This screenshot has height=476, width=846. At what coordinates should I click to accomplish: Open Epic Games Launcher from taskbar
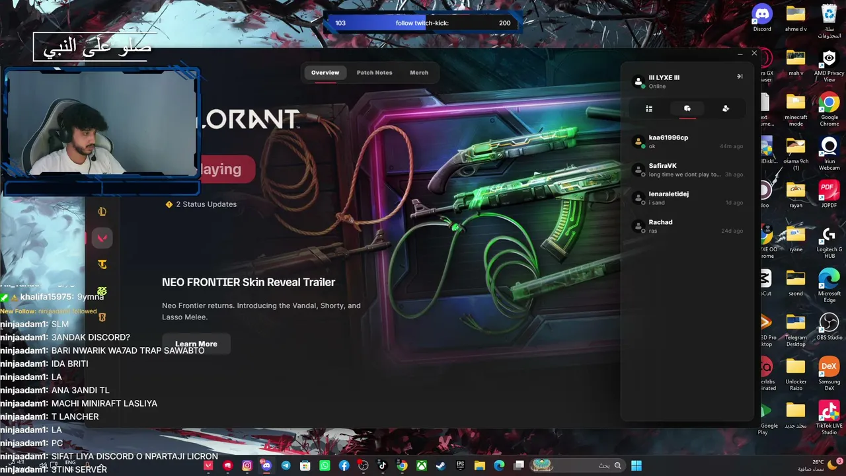(x=460, y=466)
